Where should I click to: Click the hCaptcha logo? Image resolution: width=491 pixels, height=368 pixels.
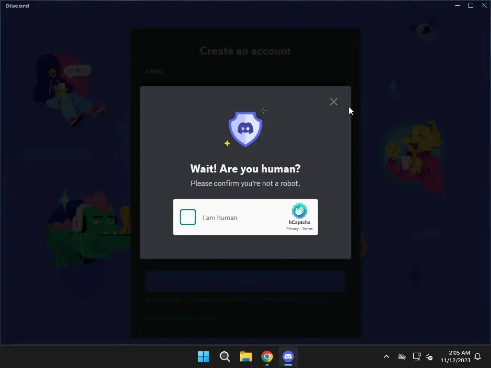(x=299, y=211)
